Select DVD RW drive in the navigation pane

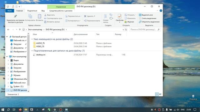point(19,90)
